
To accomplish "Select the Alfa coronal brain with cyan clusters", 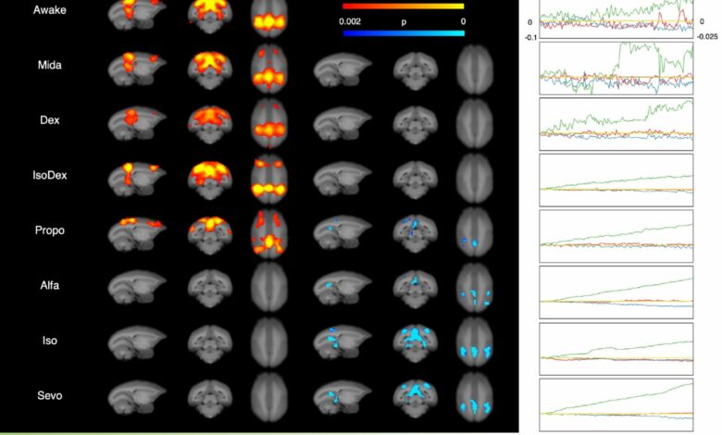I will click(x=416, y=290).
